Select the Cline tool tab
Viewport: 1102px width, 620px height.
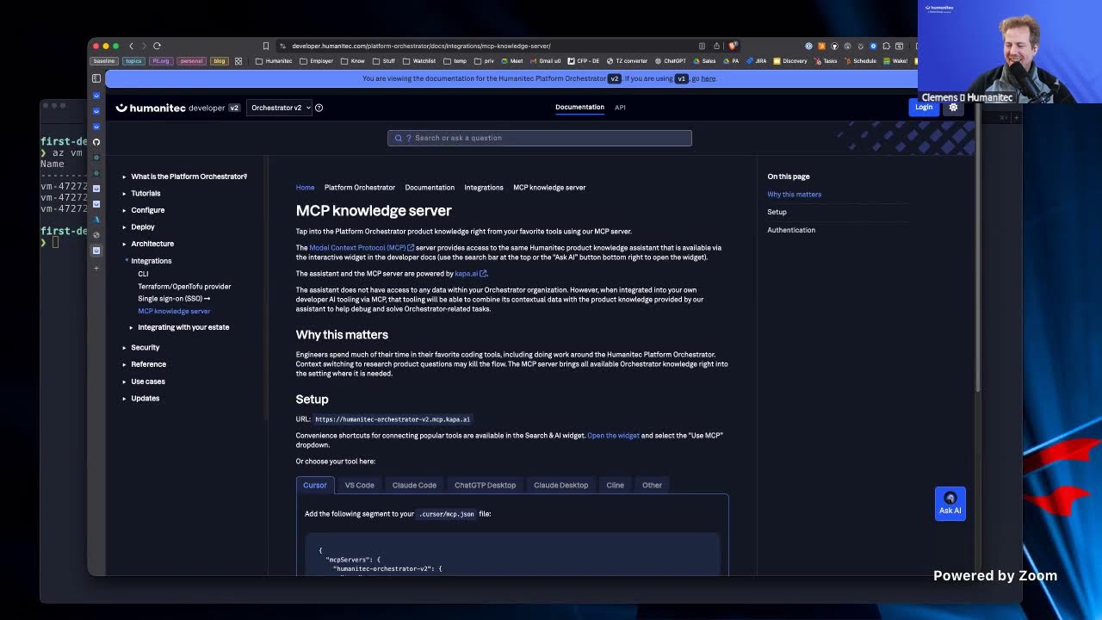(x=615, y=485)
